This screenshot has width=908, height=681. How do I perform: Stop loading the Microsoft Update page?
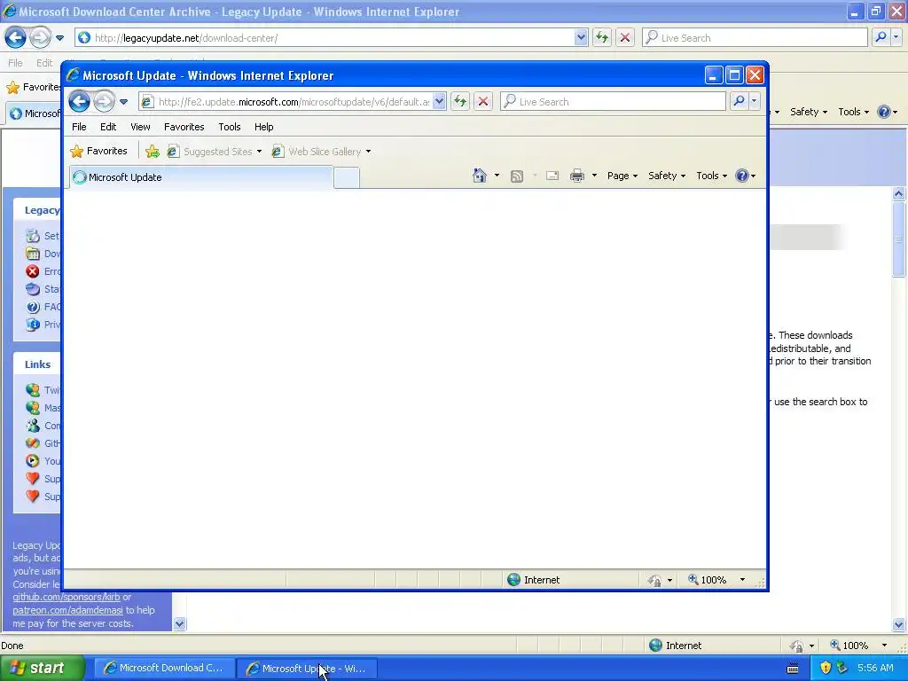(x=483, y=102)
